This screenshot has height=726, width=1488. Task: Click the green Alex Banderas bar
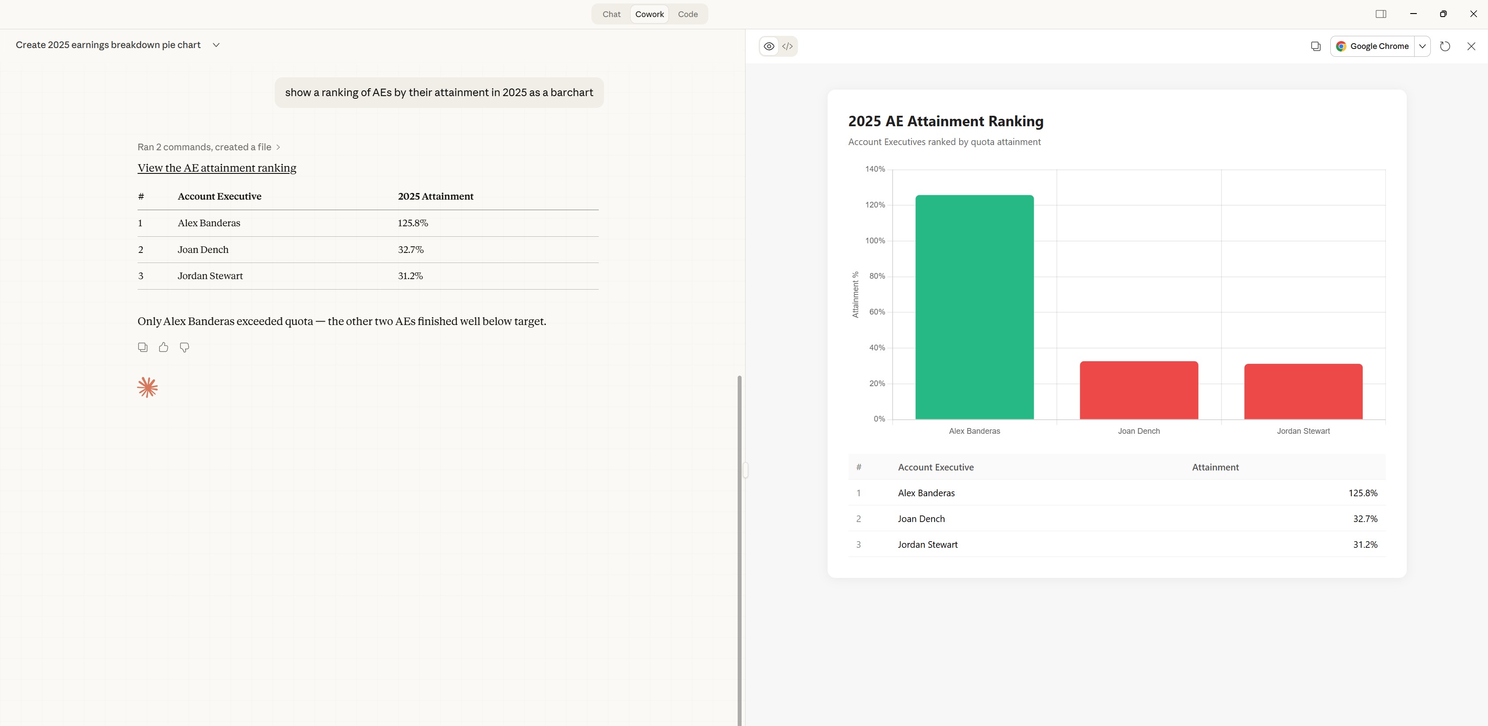[974, 307]
